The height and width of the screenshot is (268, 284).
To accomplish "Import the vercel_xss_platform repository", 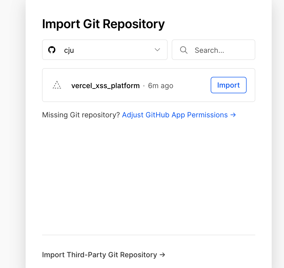I will (229, 85).
